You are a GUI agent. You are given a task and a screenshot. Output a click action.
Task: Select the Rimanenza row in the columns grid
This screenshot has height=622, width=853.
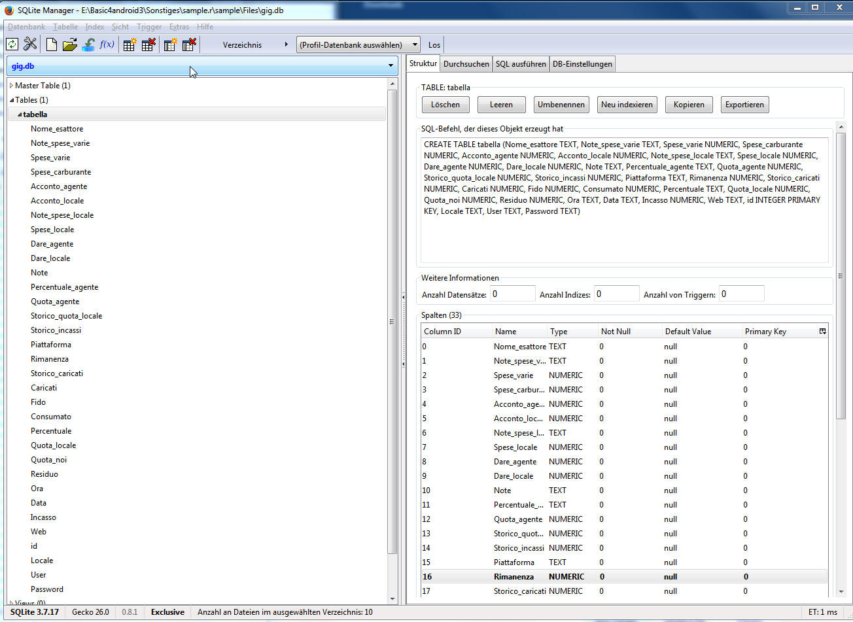(624, 577)
